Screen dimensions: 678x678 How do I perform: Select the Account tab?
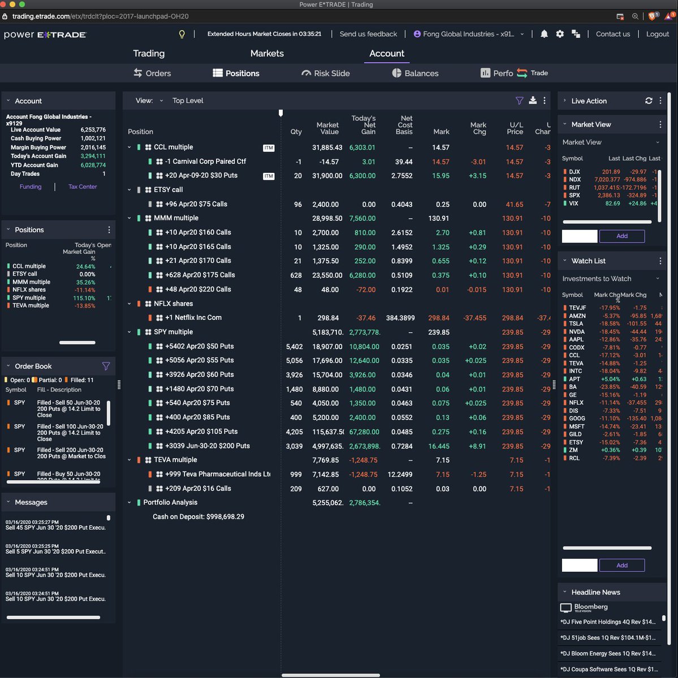click(x=387, y=53)
